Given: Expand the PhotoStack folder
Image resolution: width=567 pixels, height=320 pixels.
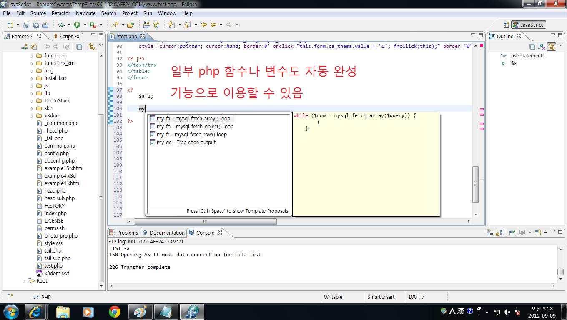Looking at the screenshot, I should (x=32, y=101).
